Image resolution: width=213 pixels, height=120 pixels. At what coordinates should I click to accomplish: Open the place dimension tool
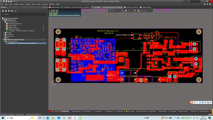pos(144,11)
